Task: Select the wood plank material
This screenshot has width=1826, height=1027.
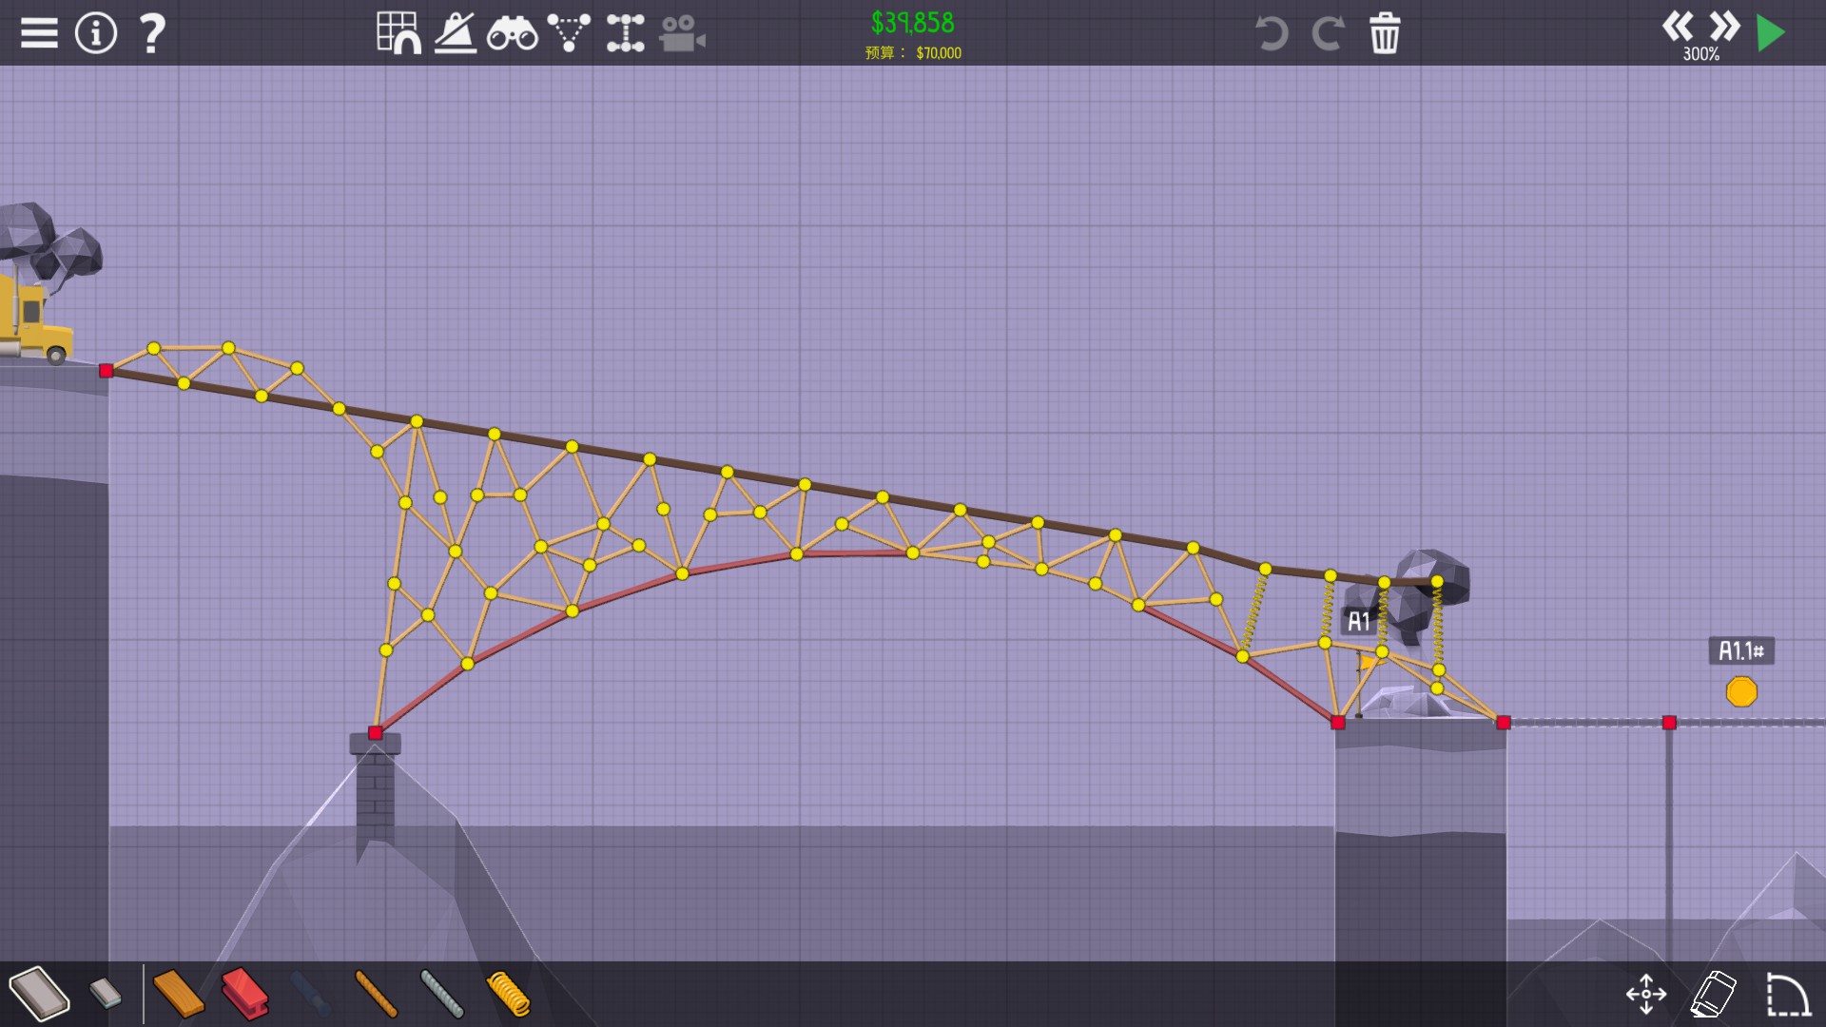Action: pos(179,994)
